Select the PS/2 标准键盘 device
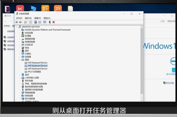 (34, 72)
